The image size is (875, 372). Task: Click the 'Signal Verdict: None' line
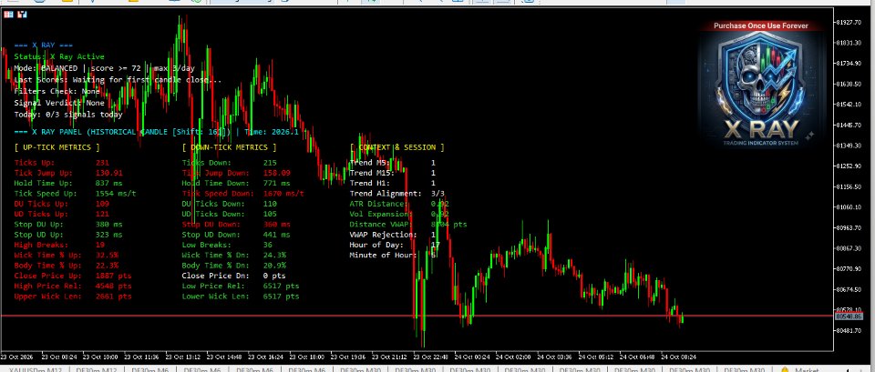click(59, 104)
